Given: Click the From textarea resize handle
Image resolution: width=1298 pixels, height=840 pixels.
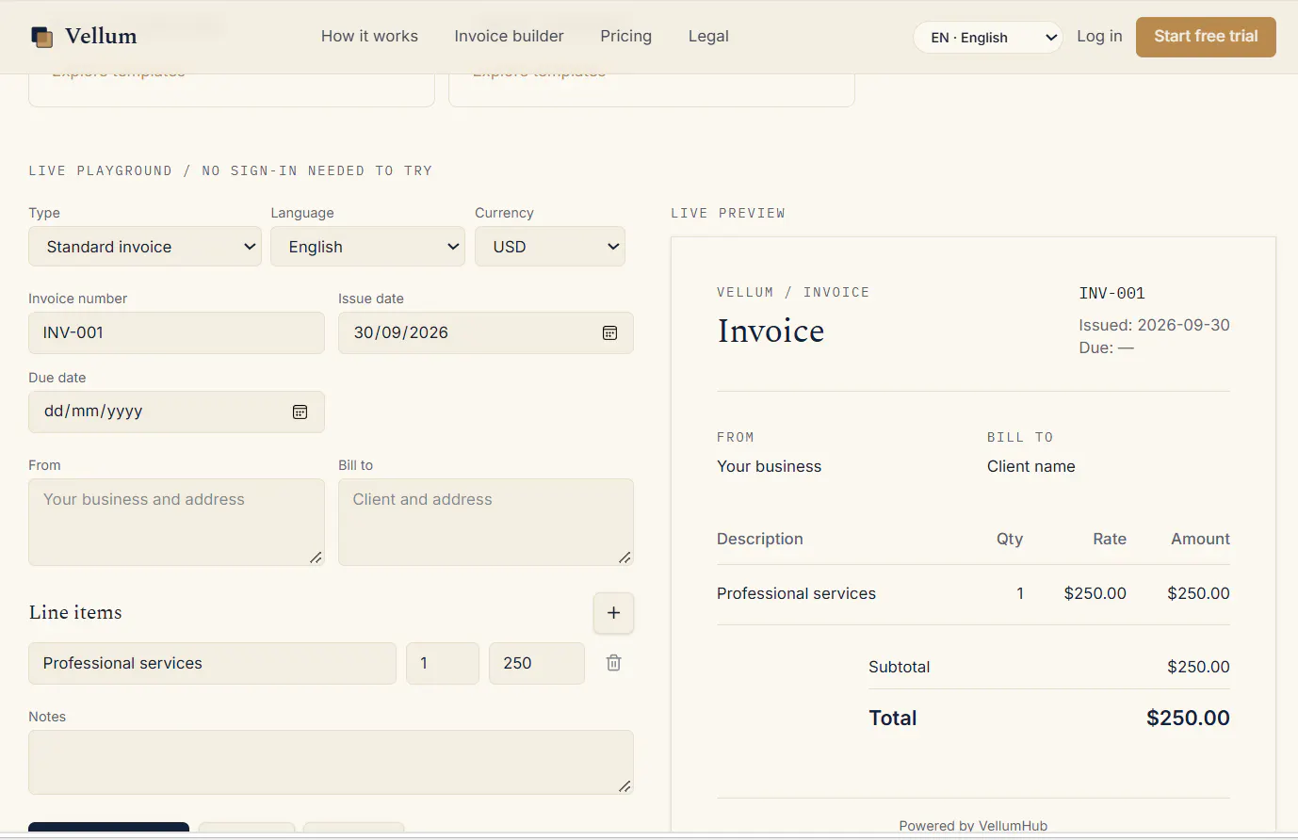Looking at the screenshot, I should point(316,557).
